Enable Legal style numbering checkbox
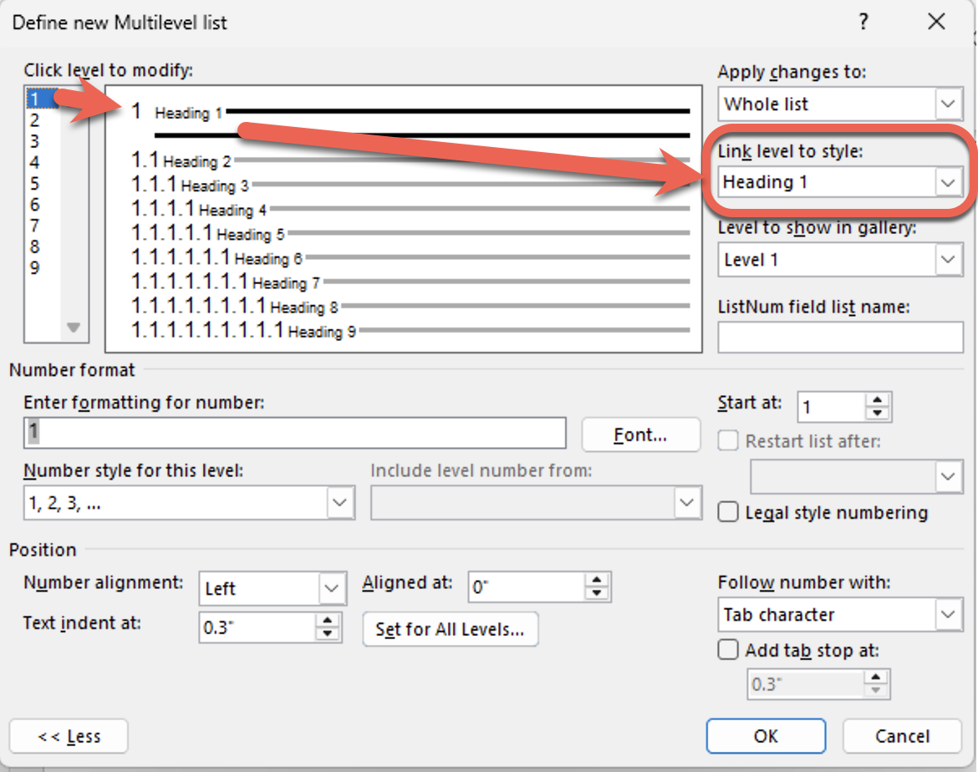This screenshot has height=772, width=978. tap(729, 512)
